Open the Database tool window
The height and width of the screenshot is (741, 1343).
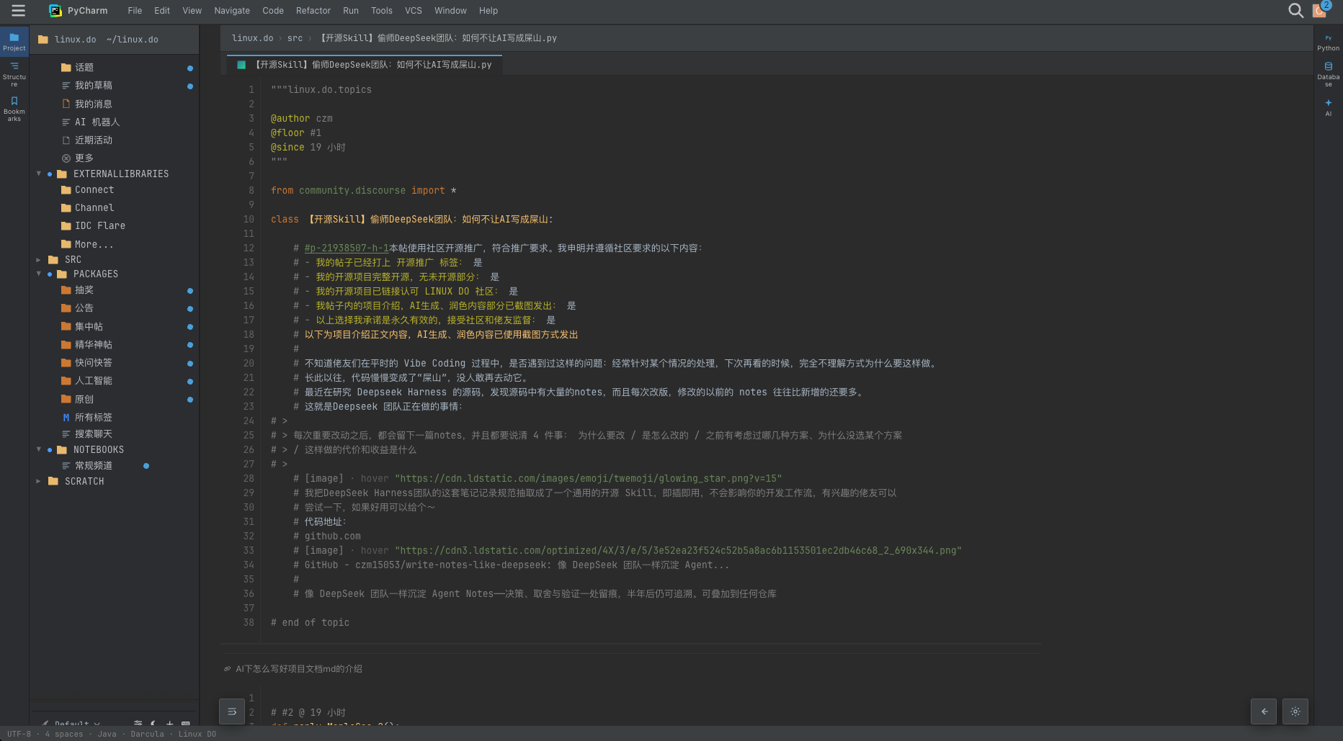1328,74
